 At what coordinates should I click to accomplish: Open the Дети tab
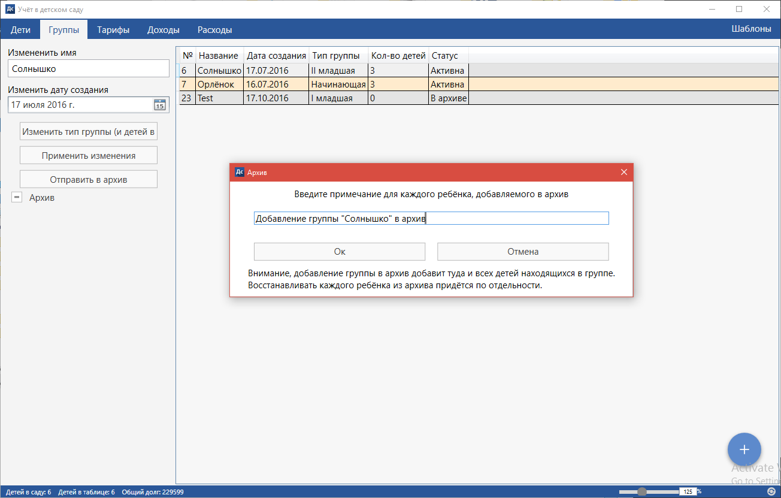20,29
